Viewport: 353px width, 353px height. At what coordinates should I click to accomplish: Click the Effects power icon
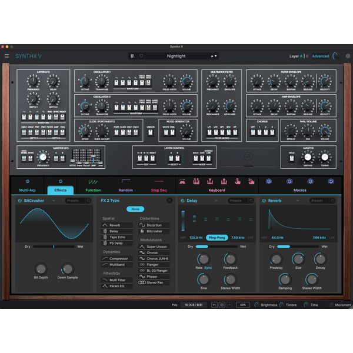pyautogui.click(x=61, y=181)
